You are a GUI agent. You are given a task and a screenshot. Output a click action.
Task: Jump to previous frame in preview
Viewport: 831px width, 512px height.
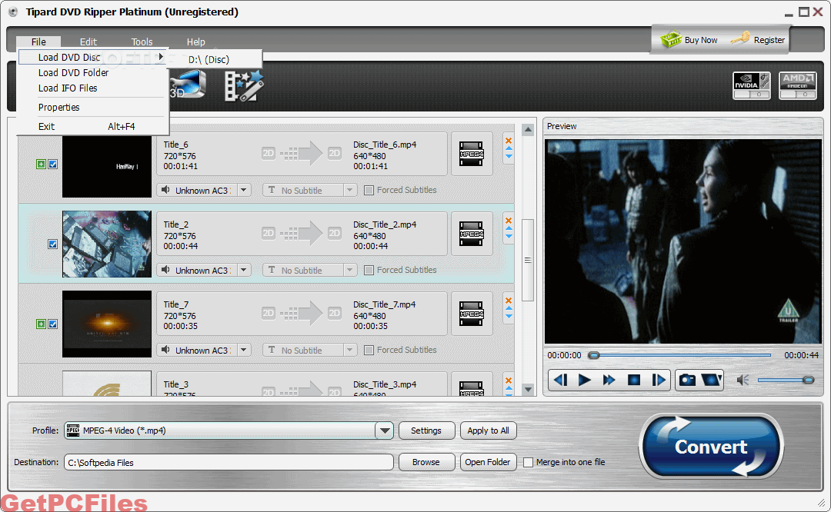pyautogui.click(x=561, y=380)
